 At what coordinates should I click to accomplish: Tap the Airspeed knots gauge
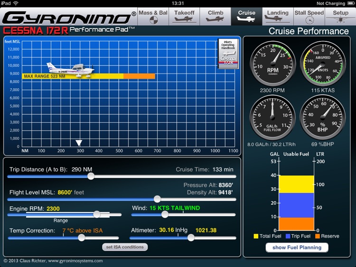pyautogui.click(x=323, y=64)
